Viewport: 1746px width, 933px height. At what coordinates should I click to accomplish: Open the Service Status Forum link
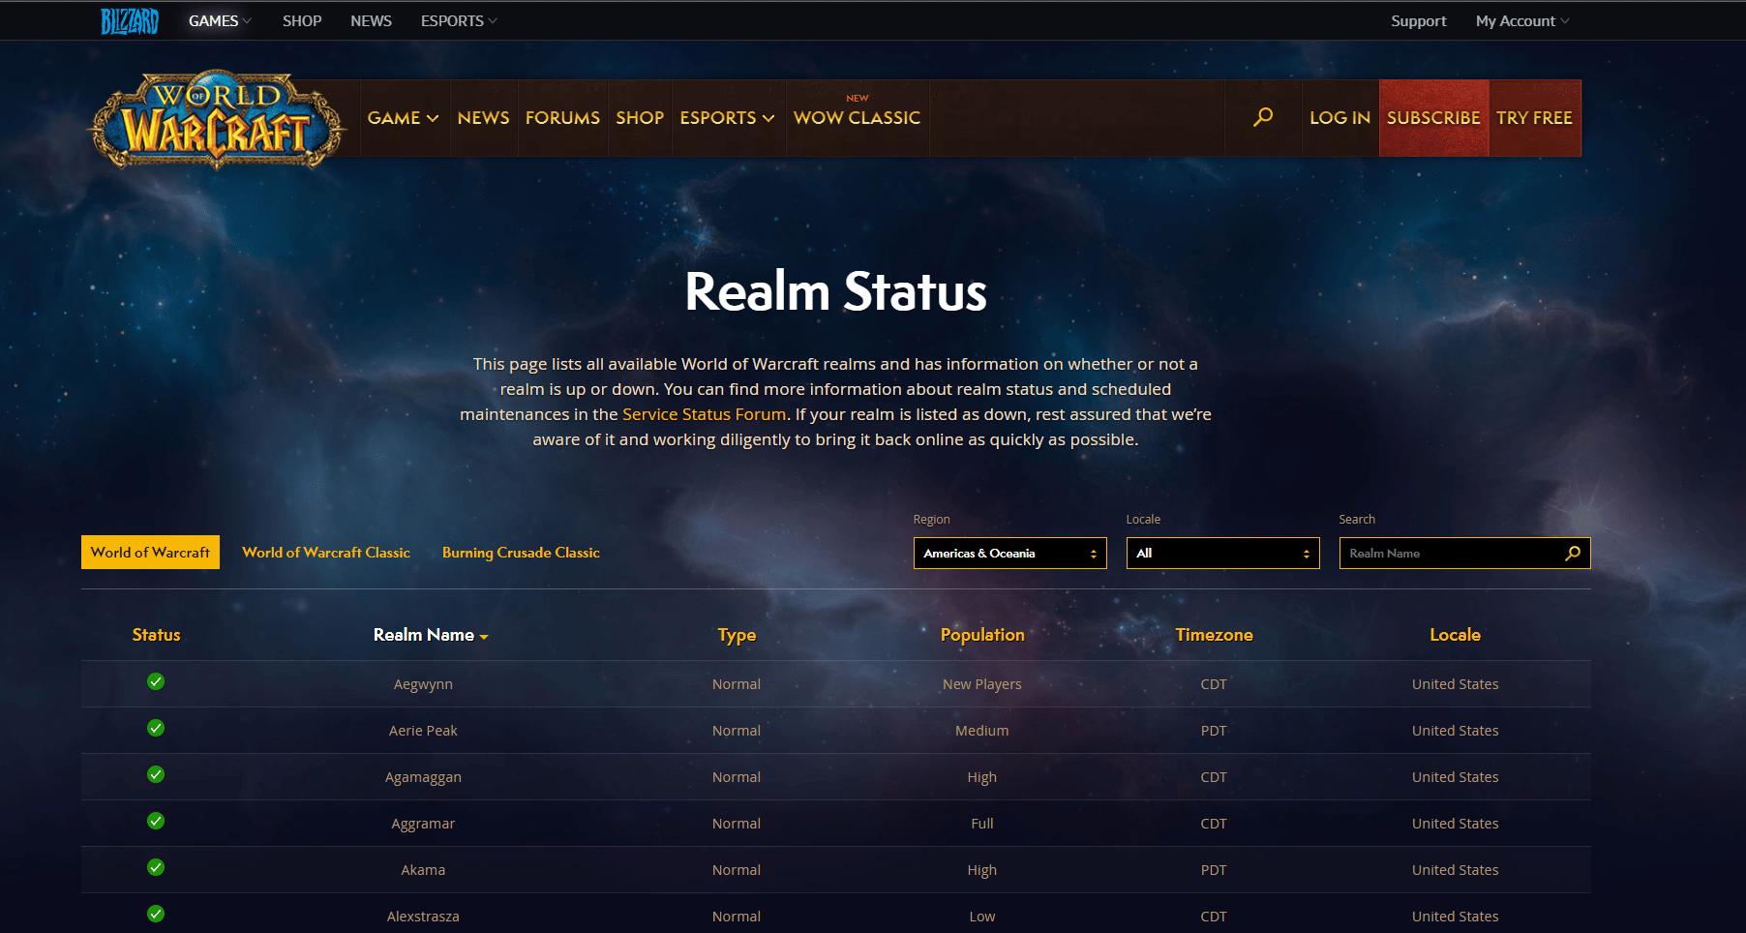coord(704,414)
